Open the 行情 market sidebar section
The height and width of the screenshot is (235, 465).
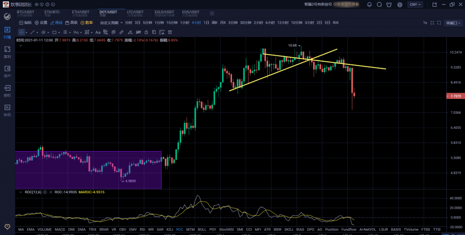coord(7,32)
